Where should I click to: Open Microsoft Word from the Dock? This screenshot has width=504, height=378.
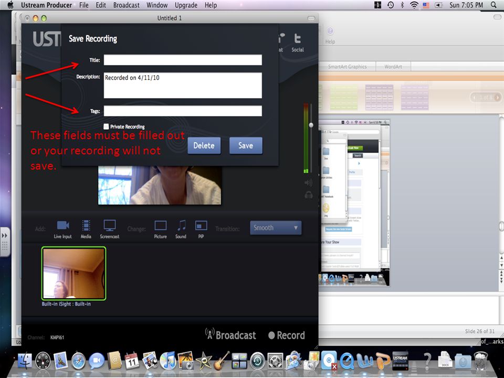pos(365,361)
